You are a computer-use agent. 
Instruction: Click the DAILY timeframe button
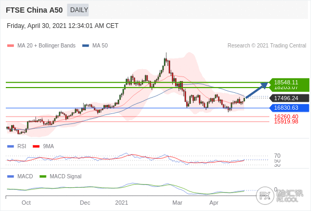click(78, 10)
